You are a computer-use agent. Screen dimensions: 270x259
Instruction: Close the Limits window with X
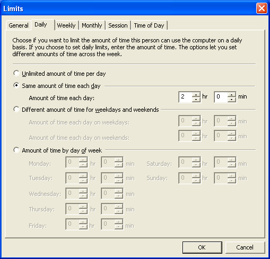[x=262, y=8]
